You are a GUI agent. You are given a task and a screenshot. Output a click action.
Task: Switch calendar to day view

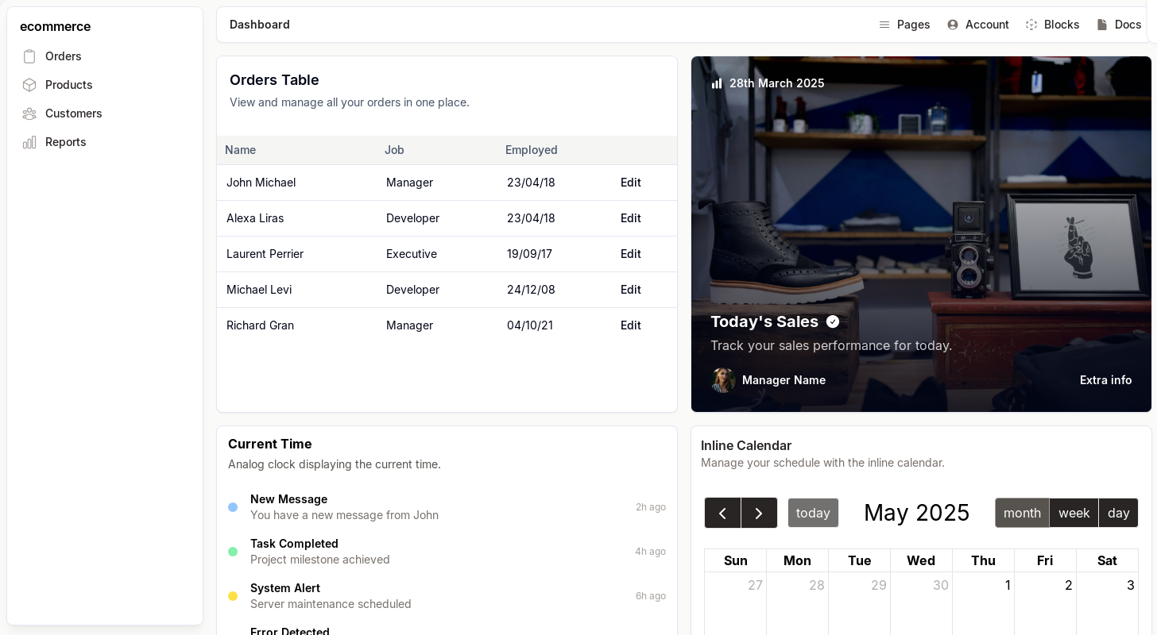point(1118,513)
